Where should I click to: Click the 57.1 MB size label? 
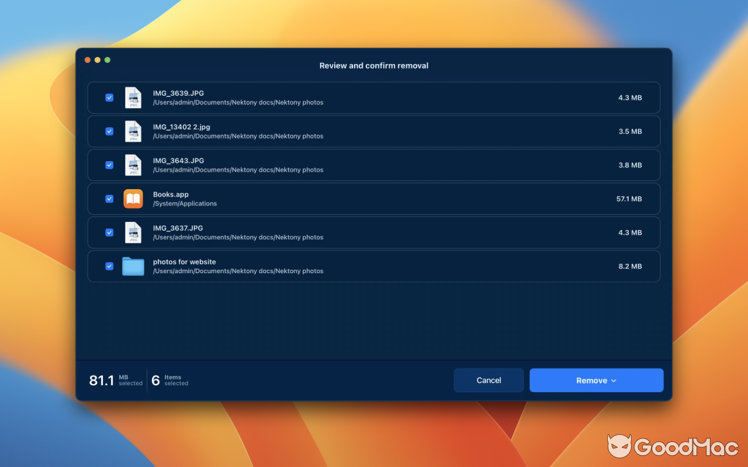630,198
